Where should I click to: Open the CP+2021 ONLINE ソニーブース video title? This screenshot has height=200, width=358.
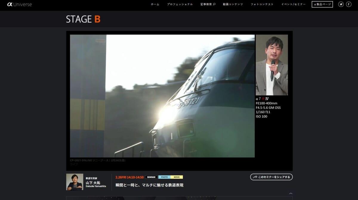coord(98,160)
